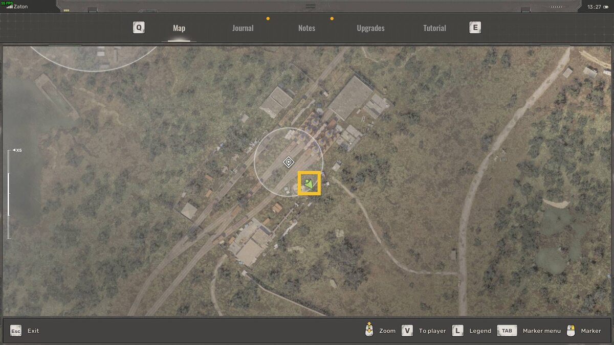
Task: Open the Tutorial tab
Action: pyautogui.click(x=434, y=28)
